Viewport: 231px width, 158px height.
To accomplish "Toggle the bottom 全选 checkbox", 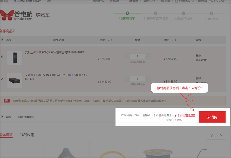I will tap(2, 117).
